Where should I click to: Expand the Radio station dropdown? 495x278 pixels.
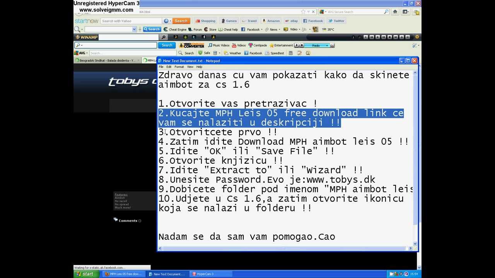pyautogui.click(x=327, y=45)
